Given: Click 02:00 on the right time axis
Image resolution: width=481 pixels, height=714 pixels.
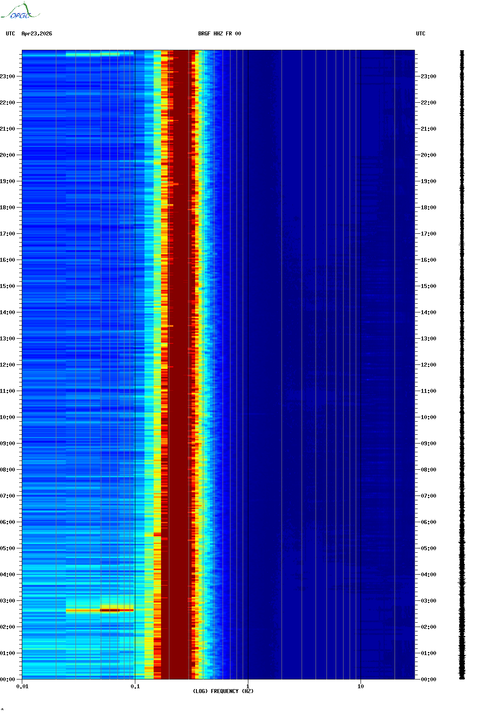Looking at the screenshot, I should [x=429, y=627].
